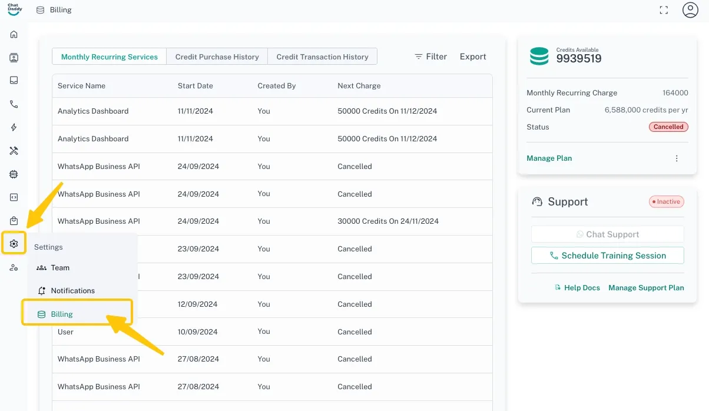Select Notifications in the Settings menu
Image resolution: width=709 pixels, height=411 pixels.
[72, 291]
